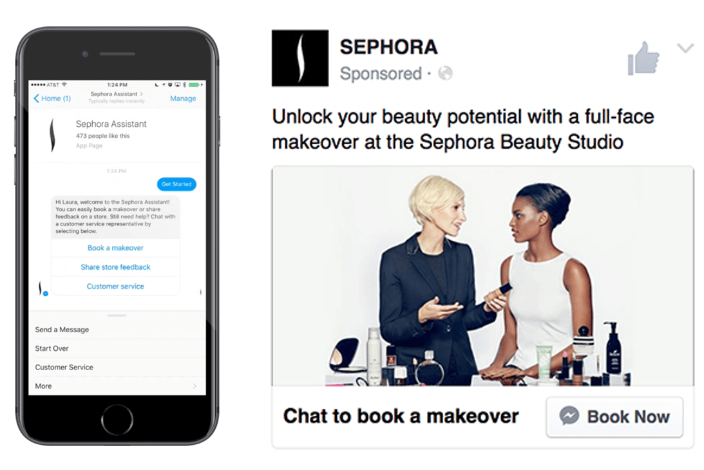Click the makeover ad photo
This screenshot has height=470, width=704.
point(482,276)
